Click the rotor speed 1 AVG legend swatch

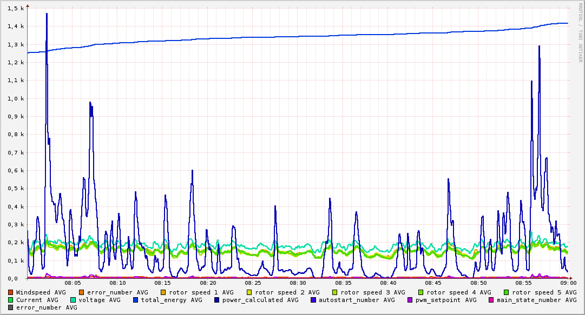163,293
